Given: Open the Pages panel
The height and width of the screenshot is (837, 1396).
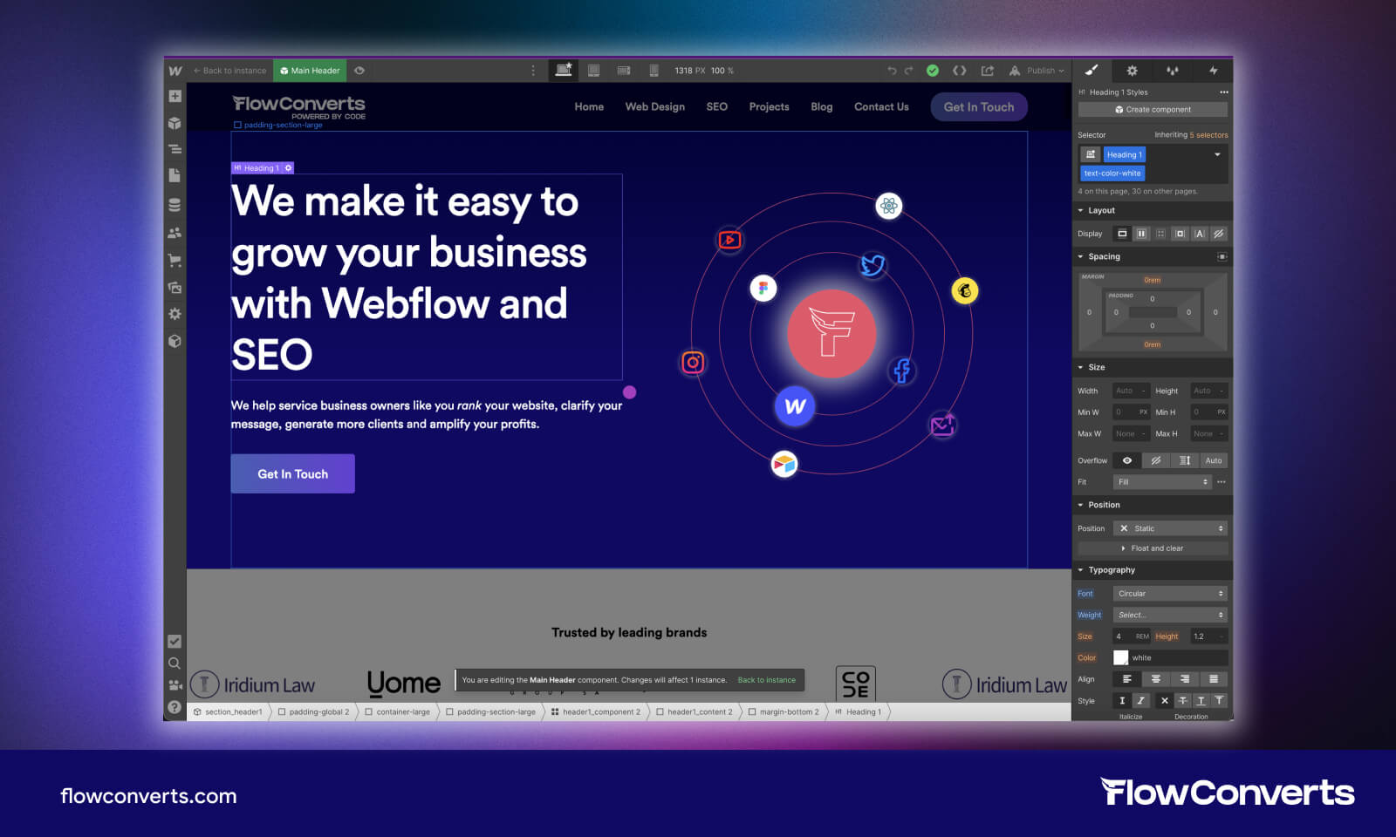Looking at the screenshot, I should pos(174,174).
